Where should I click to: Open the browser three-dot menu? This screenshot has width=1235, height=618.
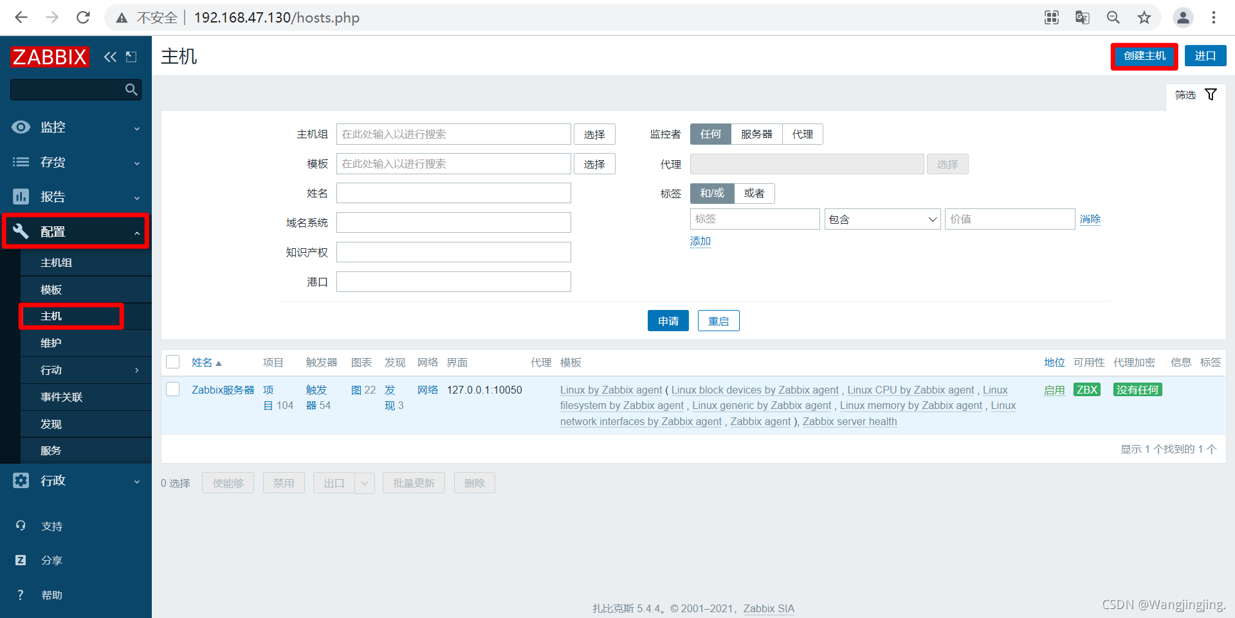tap(1214, 17)
